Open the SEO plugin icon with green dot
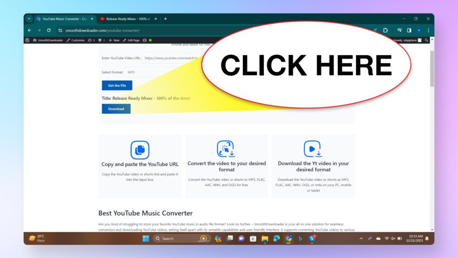 (x=147, y=40)
